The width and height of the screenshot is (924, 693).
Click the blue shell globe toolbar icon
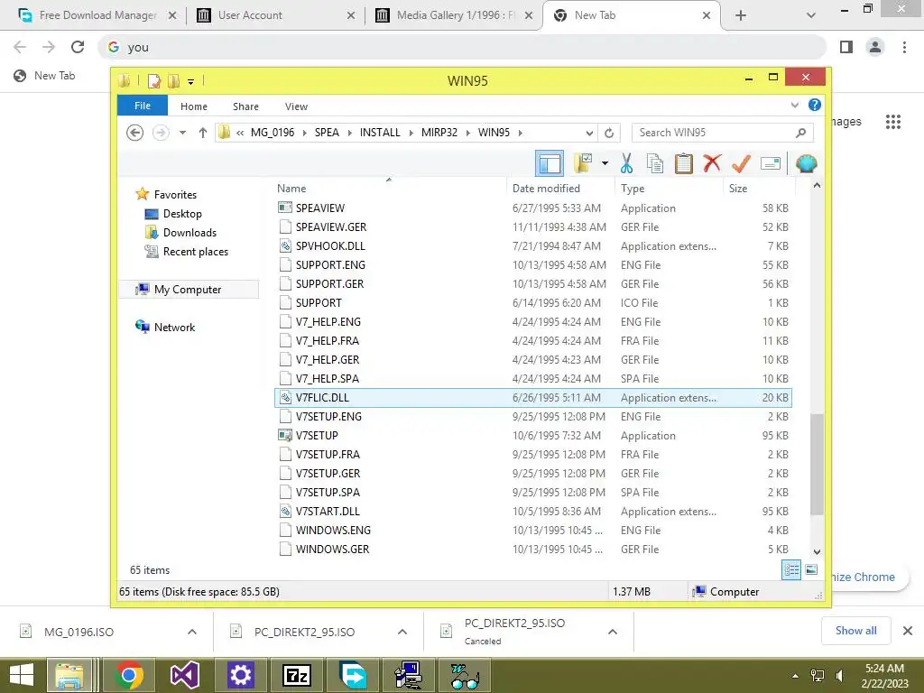(x=806, y=163)
